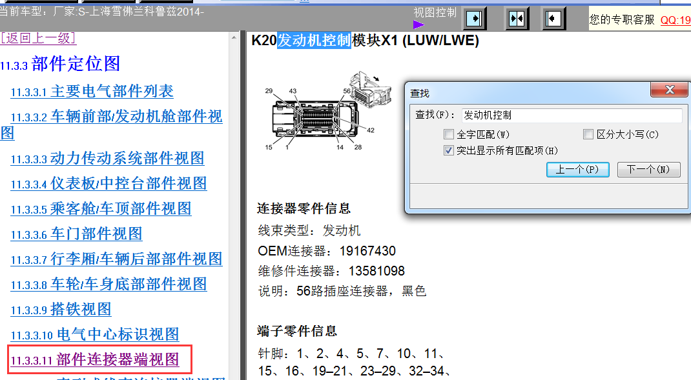The height and width of the screenshot is (380, 691).
Task: Open 11.3.3.2 车辆前部/发动机舱部件视图
Action: [116, 116]
